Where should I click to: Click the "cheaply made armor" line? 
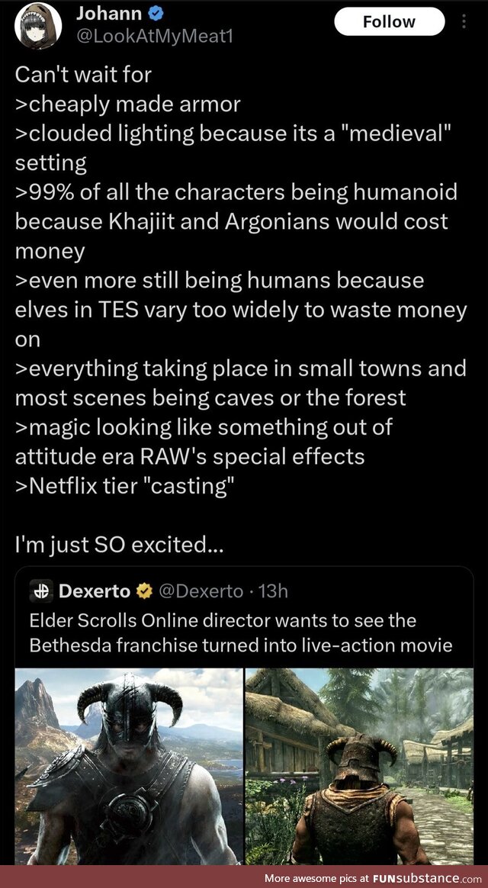(127, 104)
